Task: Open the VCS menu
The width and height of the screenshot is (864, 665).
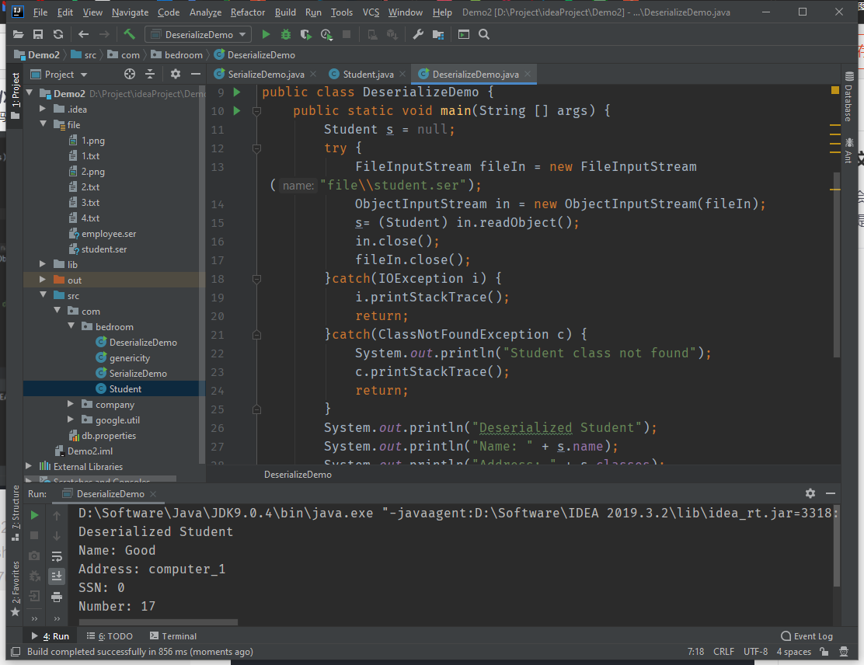Action: pos(371,12)
